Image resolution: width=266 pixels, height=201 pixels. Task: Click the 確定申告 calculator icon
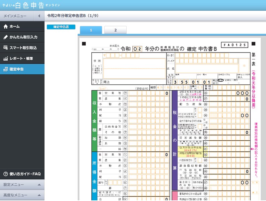click(6, 69)
